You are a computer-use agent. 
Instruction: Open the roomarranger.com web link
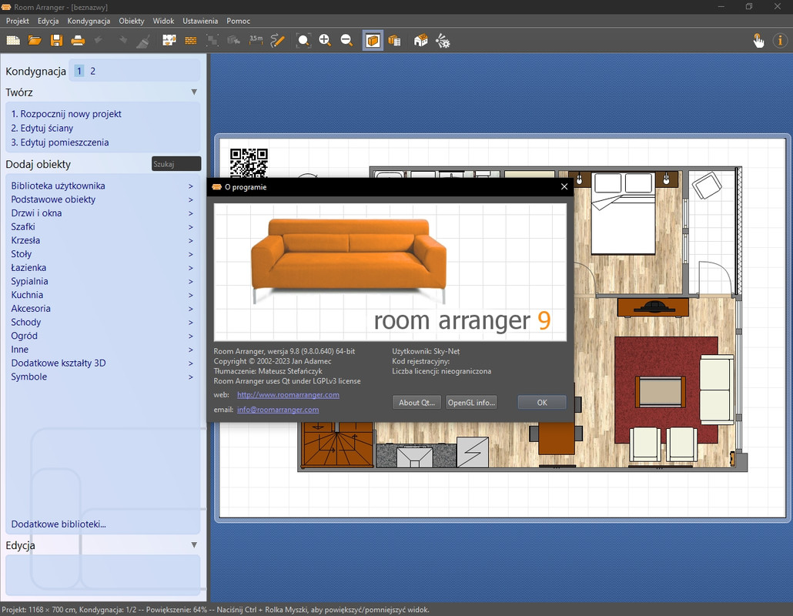click(288, 395)
